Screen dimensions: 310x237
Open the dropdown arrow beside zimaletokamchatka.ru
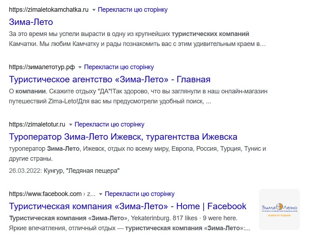[x=94, y=10]
